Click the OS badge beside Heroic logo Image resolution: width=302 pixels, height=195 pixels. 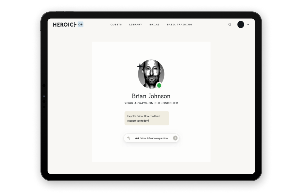click(81, 24)
